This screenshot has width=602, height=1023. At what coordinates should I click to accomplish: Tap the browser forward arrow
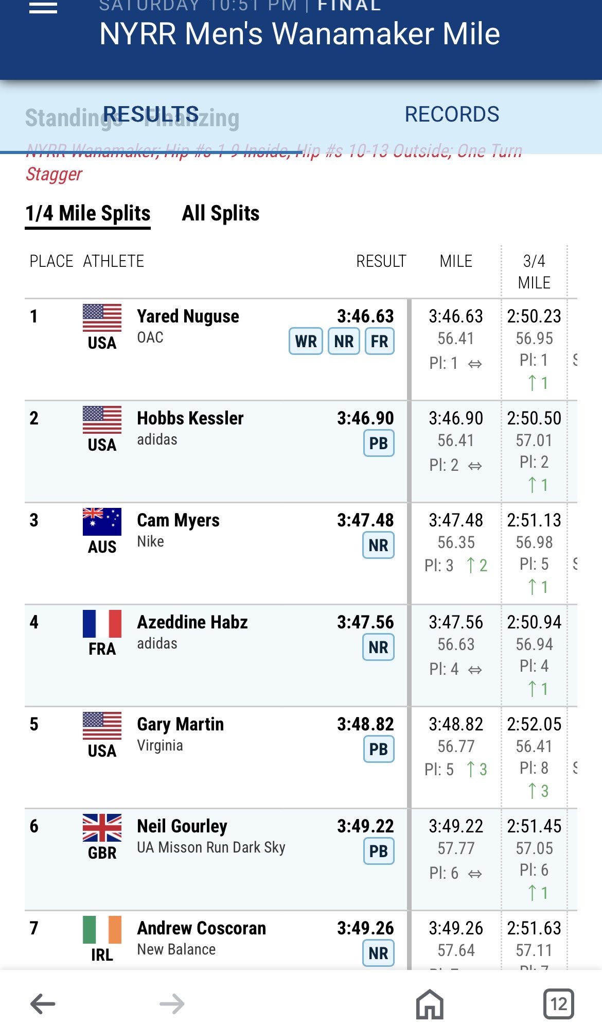click(x=172, y=1003)
